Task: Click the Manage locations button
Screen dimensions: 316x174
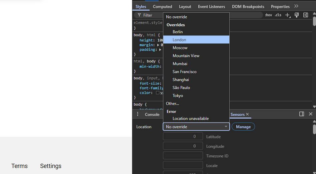Action: pyautogui.click(x=243, y=127)
